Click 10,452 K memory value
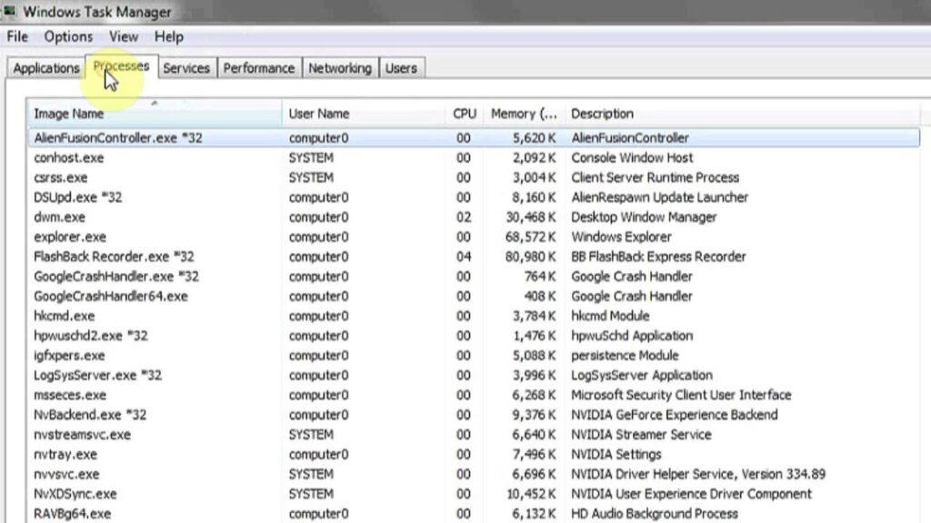931x523 pixels. (531, 494)
